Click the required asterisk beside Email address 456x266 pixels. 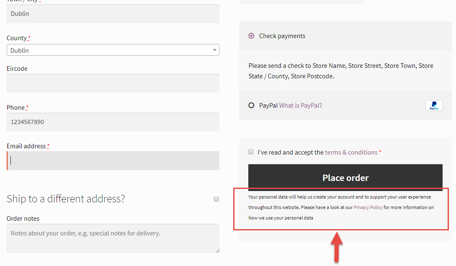(x=48, y=145)
